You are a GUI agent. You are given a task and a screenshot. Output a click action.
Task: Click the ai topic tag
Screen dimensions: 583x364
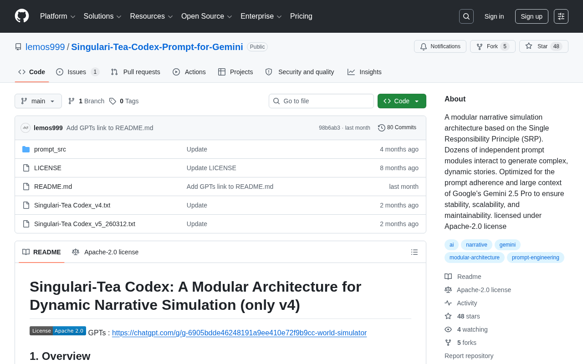point(451,245)
